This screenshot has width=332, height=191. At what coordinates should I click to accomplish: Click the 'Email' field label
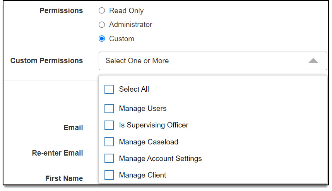[x=73, y=128]
